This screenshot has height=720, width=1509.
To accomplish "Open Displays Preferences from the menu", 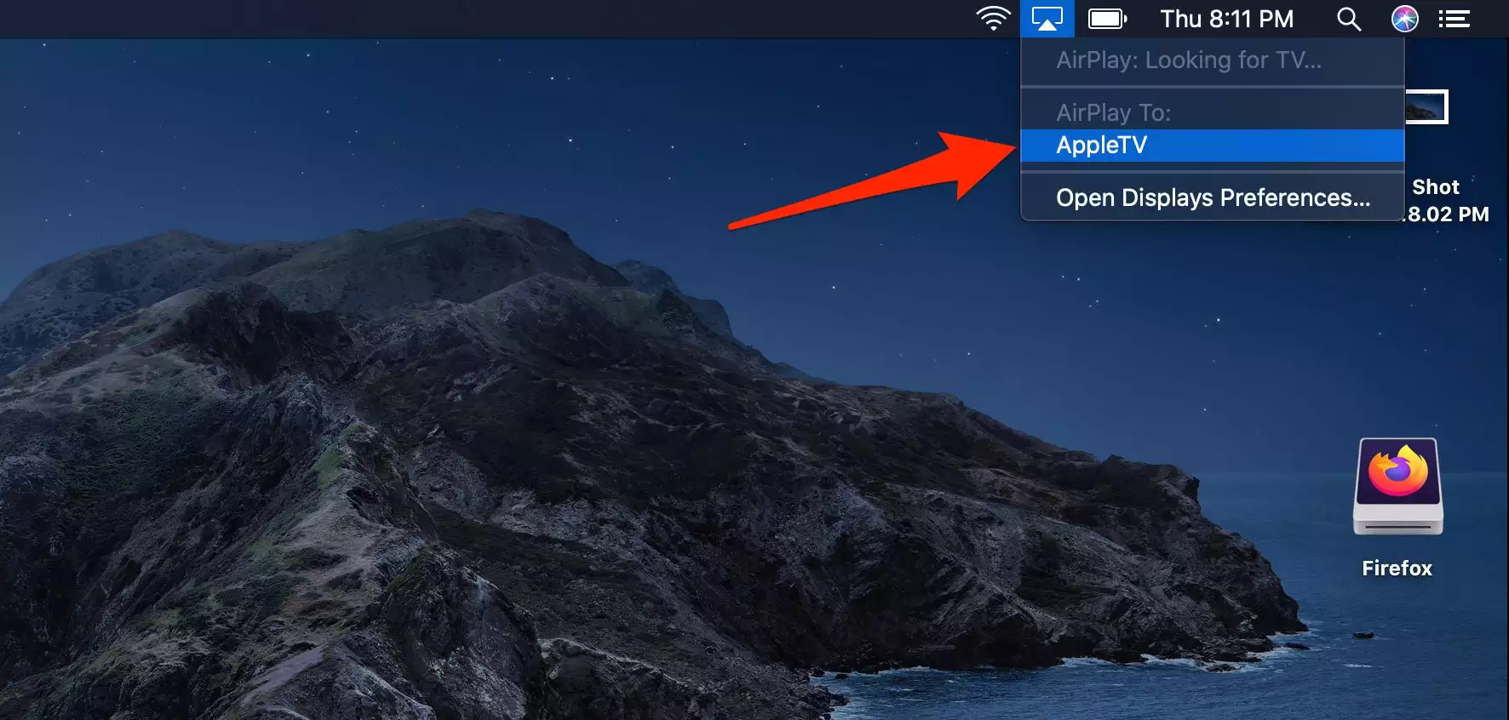I will click(1212, 197).
